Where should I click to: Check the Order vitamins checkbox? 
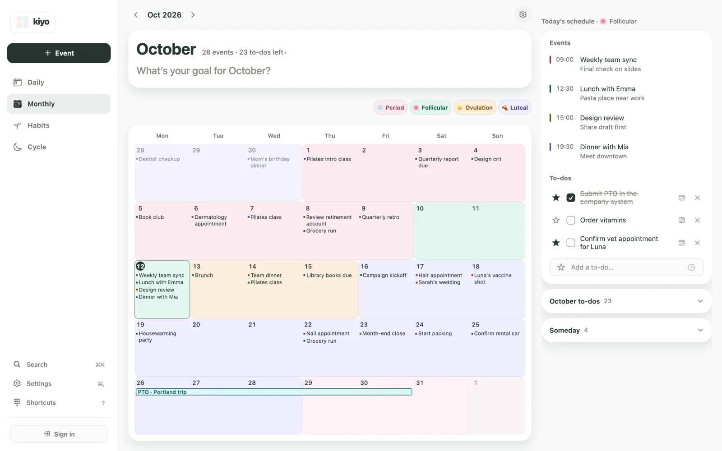coord(571,220)
